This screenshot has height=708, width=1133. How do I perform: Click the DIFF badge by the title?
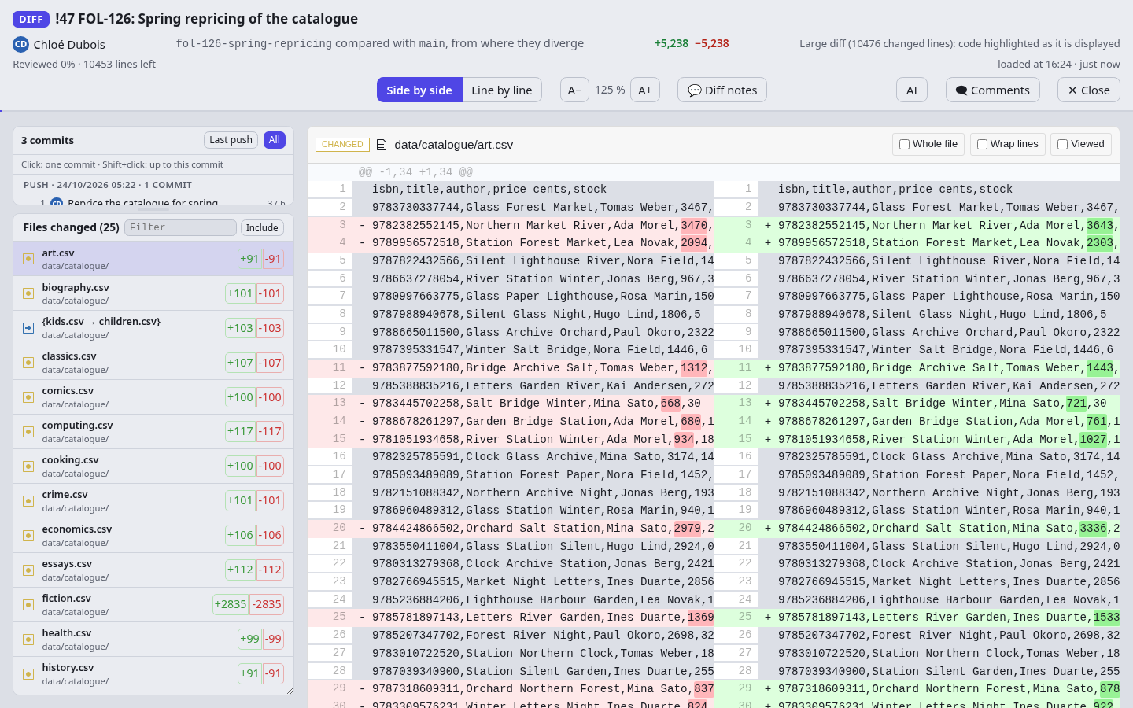[31, 19]
